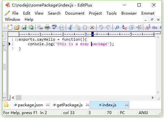164x118 pixels.
Task: Run the ABC spell check icon
Action: (x=54, y=27)
